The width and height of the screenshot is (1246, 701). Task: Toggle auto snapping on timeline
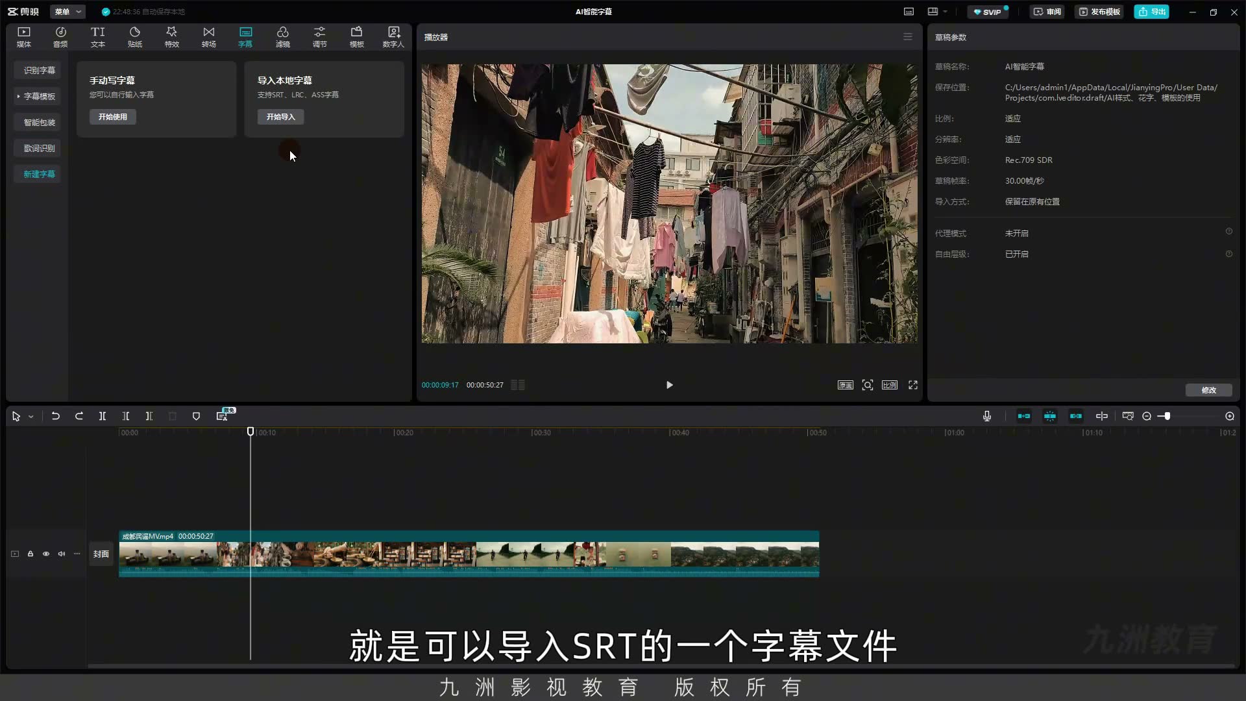1050,416
